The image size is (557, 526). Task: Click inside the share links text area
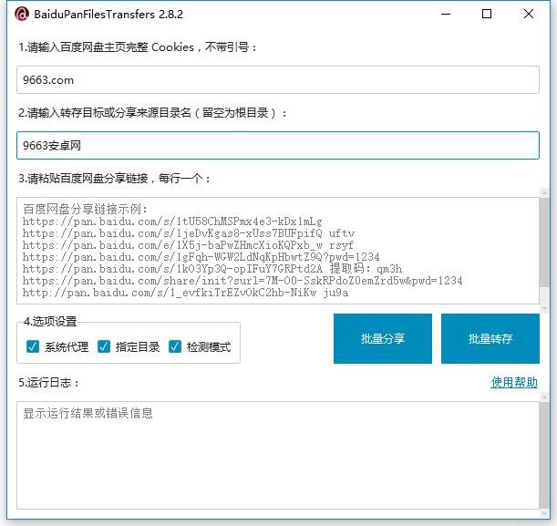278,251
